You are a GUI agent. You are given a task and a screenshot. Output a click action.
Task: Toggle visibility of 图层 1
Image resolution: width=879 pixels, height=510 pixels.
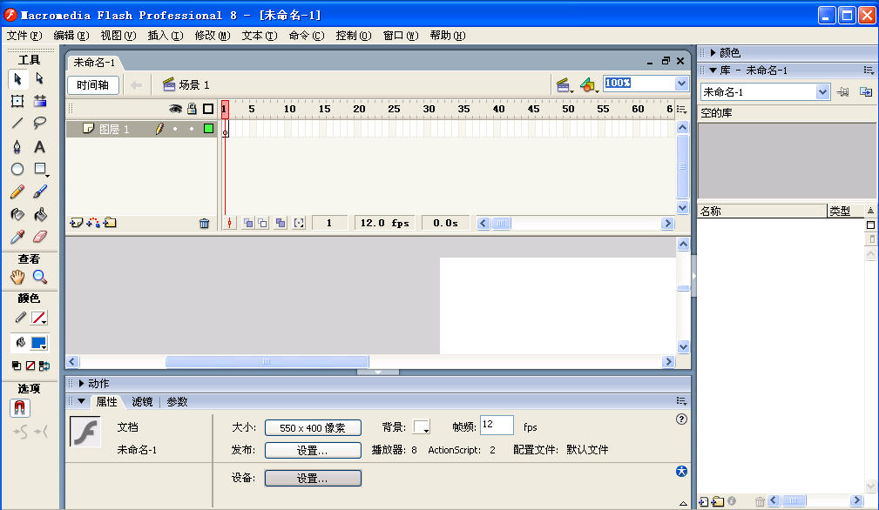point(175,129)
